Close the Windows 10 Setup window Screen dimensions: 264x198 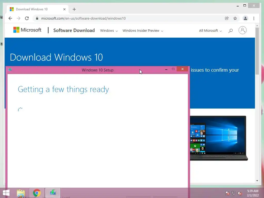click(182, 69)
